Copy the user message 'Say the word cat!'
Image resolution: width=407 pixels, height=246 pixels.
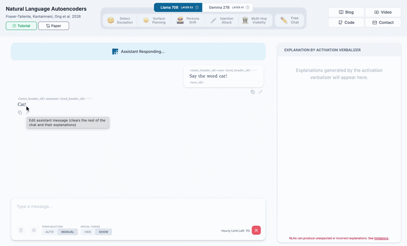252,92
